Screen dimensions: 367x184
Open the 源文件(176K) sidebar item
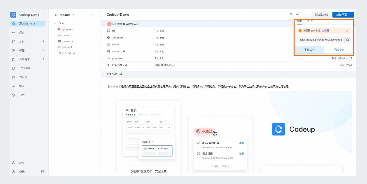coord(28,24)
